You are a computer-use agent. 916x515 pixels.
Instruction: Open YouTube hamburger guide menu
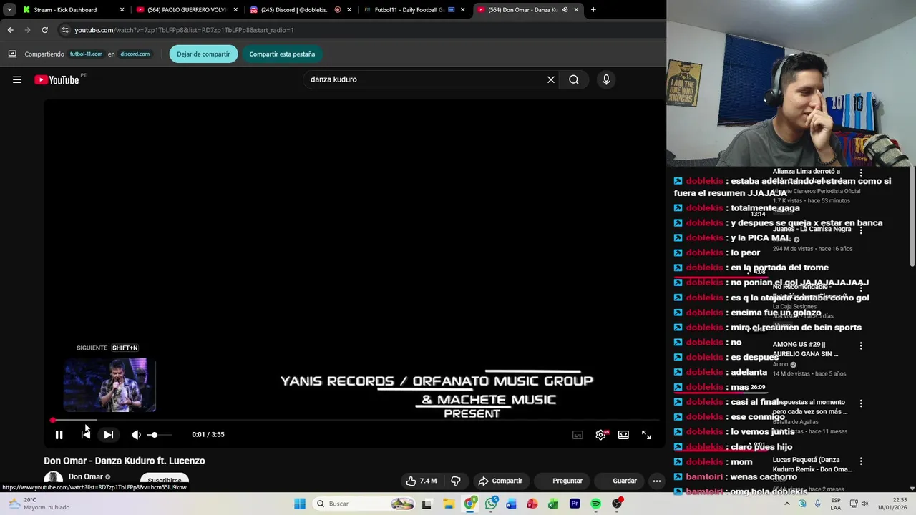coord(17,79)
